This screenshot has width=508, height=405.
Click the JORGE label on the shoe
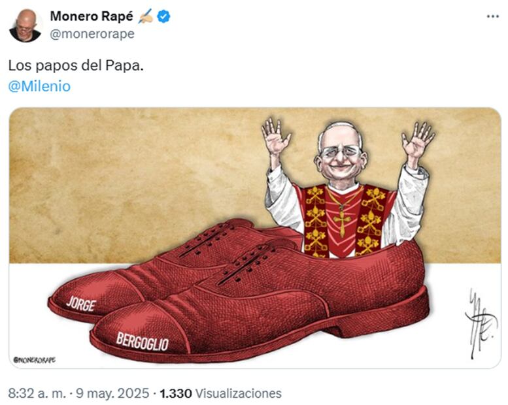[81, 304]
